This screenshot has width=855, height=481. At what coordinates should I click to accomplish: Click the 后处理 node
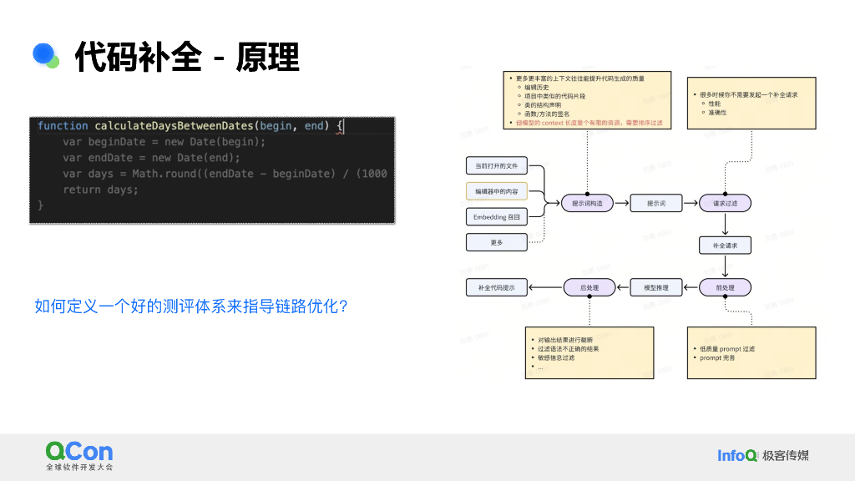(x=589, y=287)
